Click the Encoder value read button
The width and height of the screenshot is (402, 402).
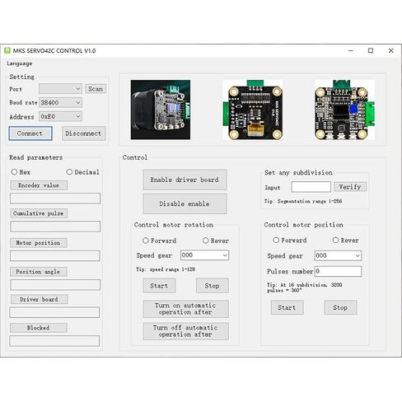point(39,185)
